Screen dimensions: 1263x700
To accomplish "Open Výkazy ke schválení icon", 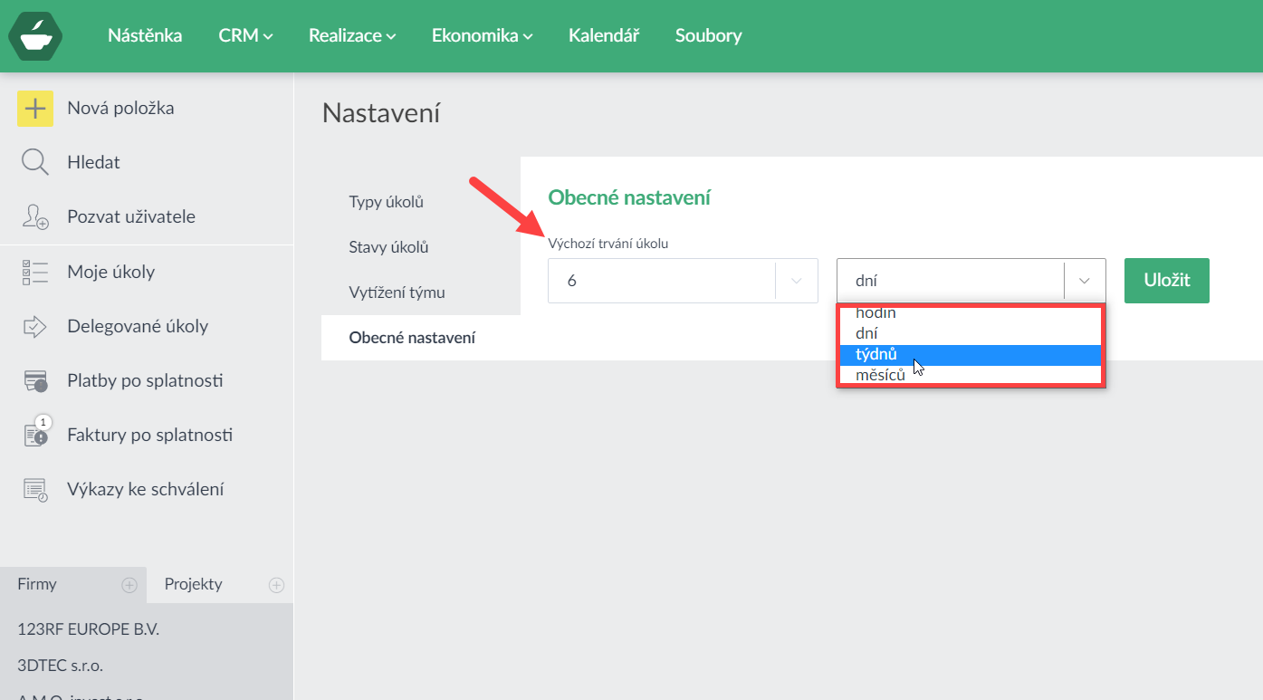I will [35, 490].
